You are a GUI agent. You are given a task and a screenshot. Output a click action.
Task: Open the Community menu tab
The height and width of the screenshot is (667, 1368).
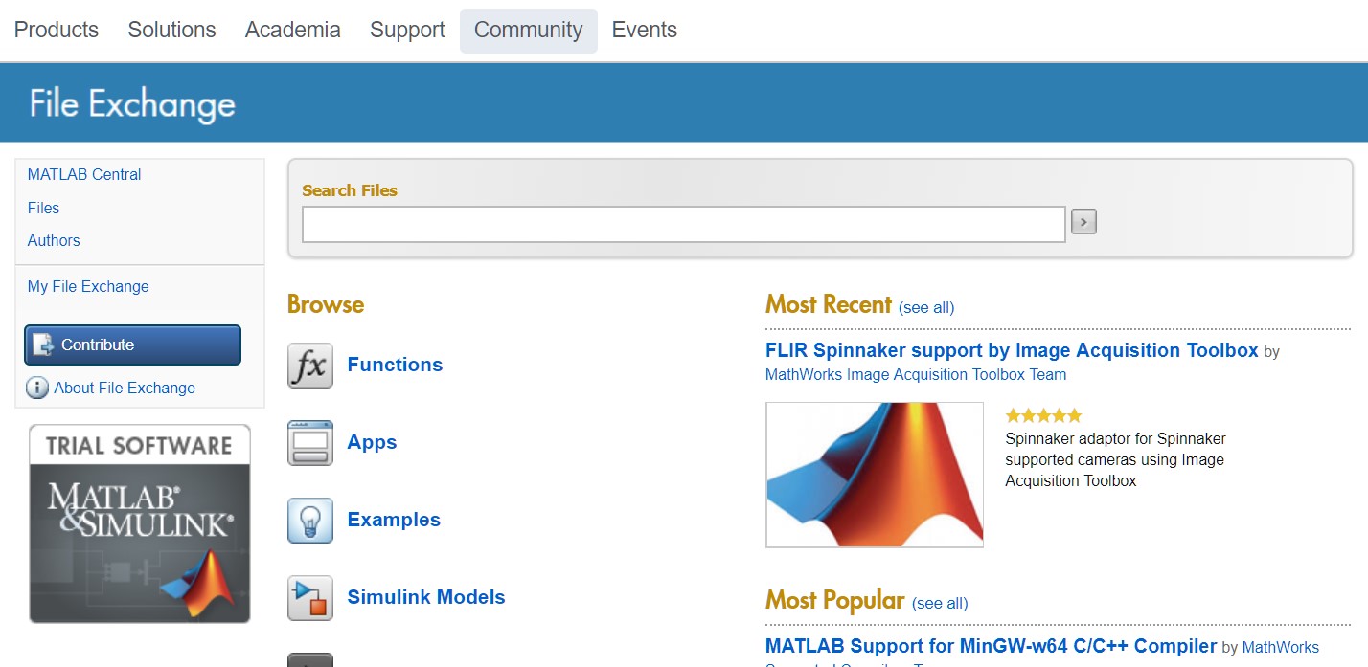click(x=528, y=31)
